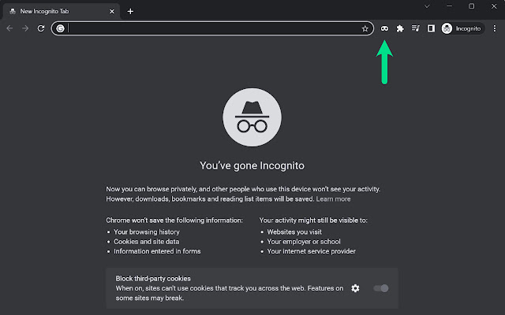Screen dimensions: 505x315
Task: Click 'Websites you visit' list item
Action: point(294,232)
